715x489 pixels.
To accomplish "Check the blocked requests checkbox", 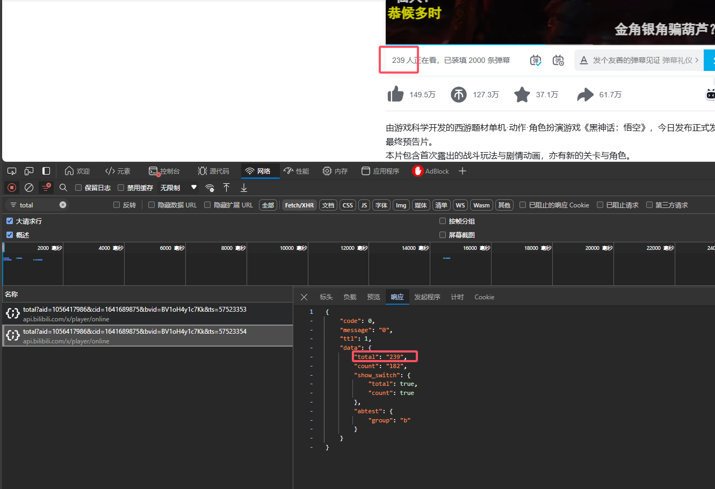I will tap(600, 205).
